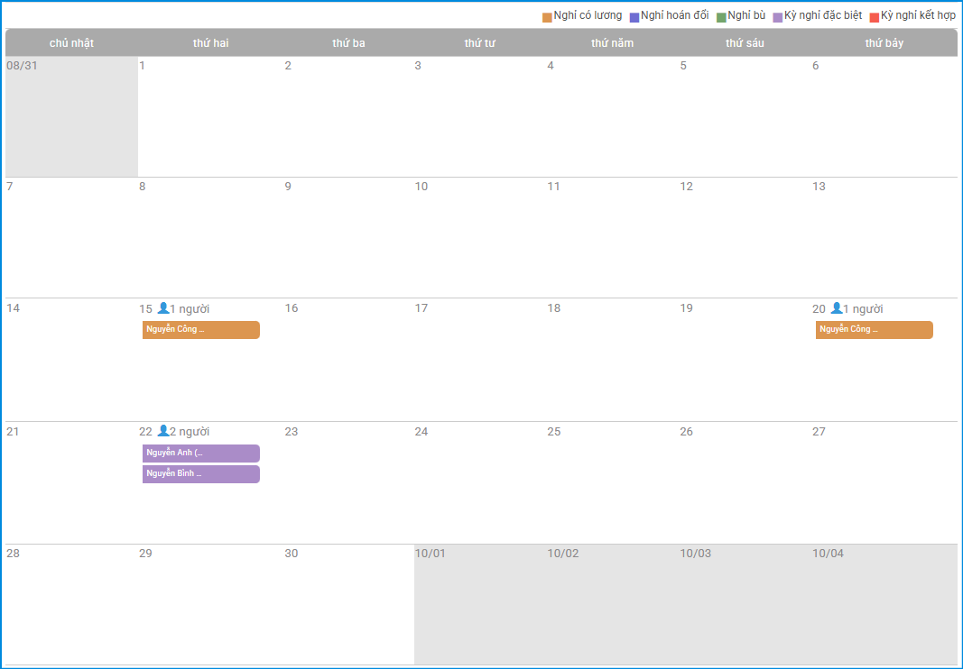963x669 pixels.
Task: Click the person icon on day 22
Action: (x=162, y=430)
